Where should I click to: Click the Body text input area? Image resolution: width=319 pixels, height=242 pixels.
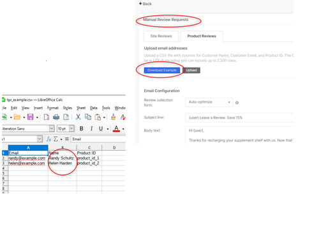(239, 135)
